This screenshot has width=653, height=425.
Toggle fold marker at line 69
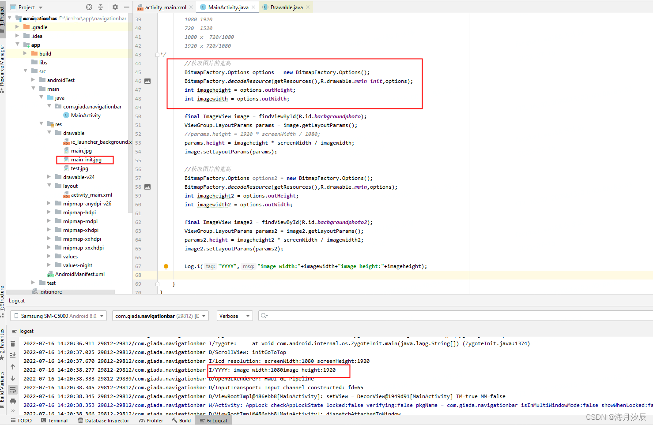[x=158, y=284]
